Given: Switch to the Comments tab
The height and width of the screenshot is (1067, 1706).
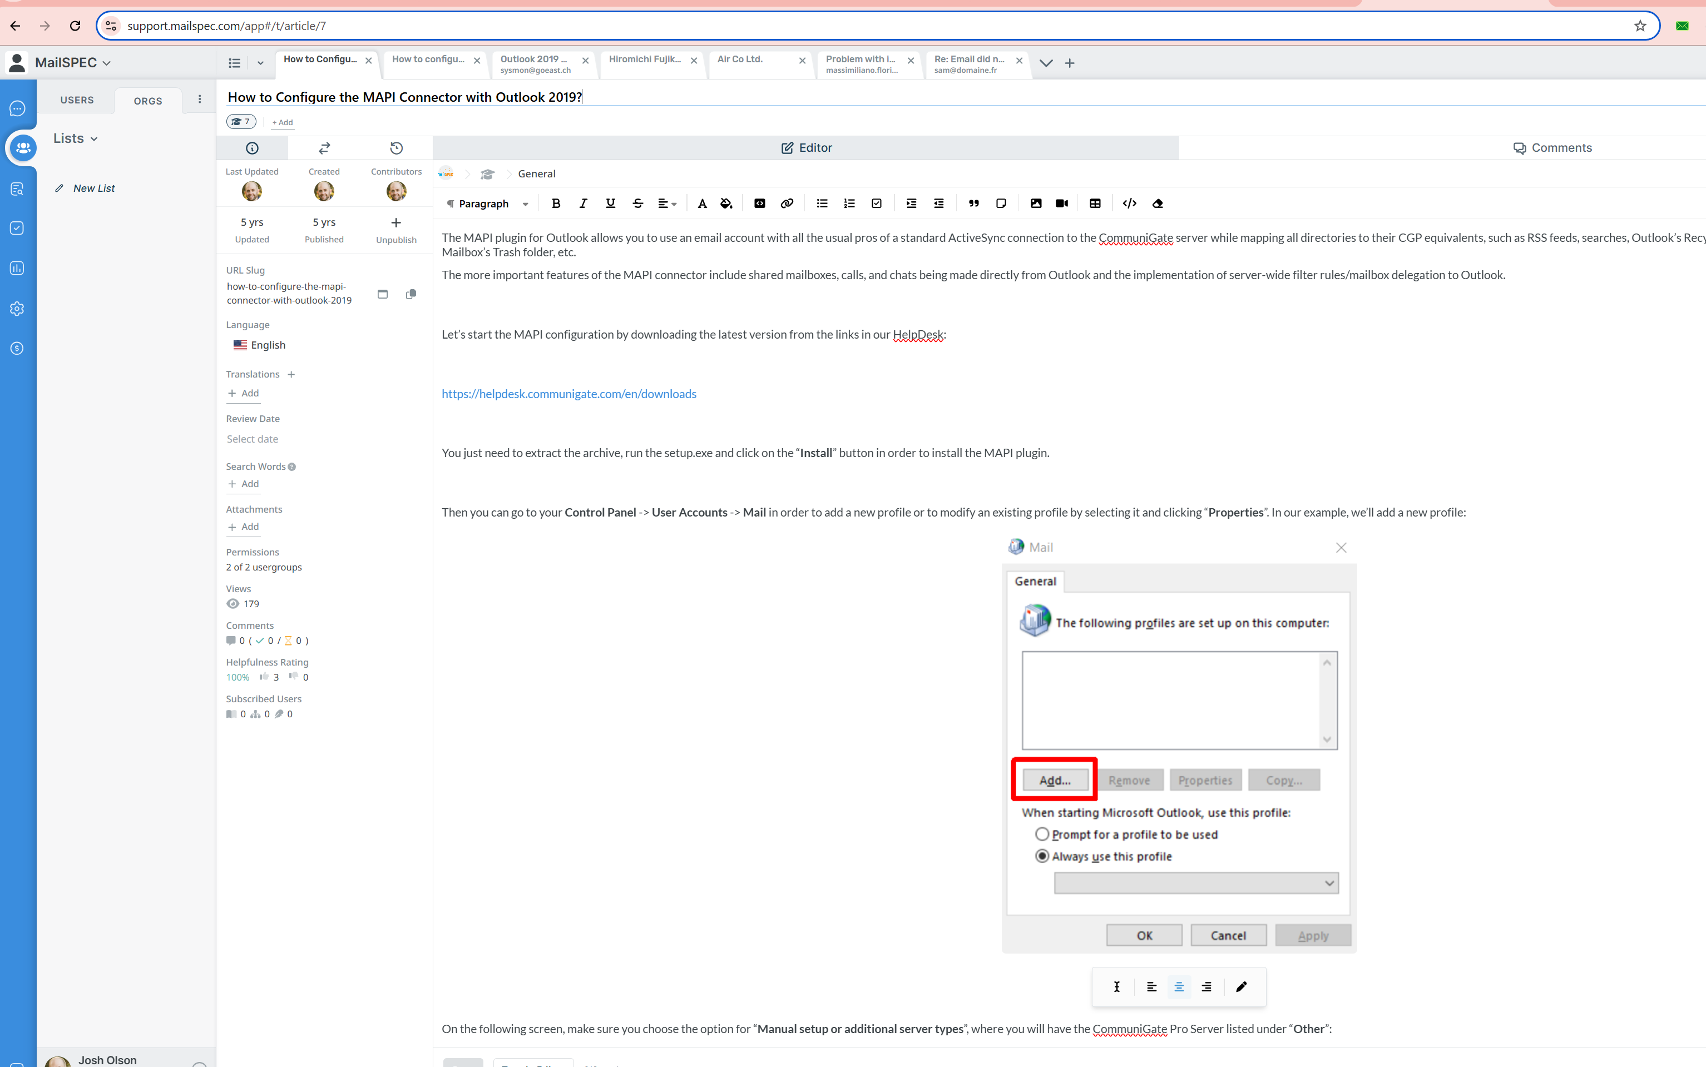Looking at the screenshot, I should pos(1551,147).
